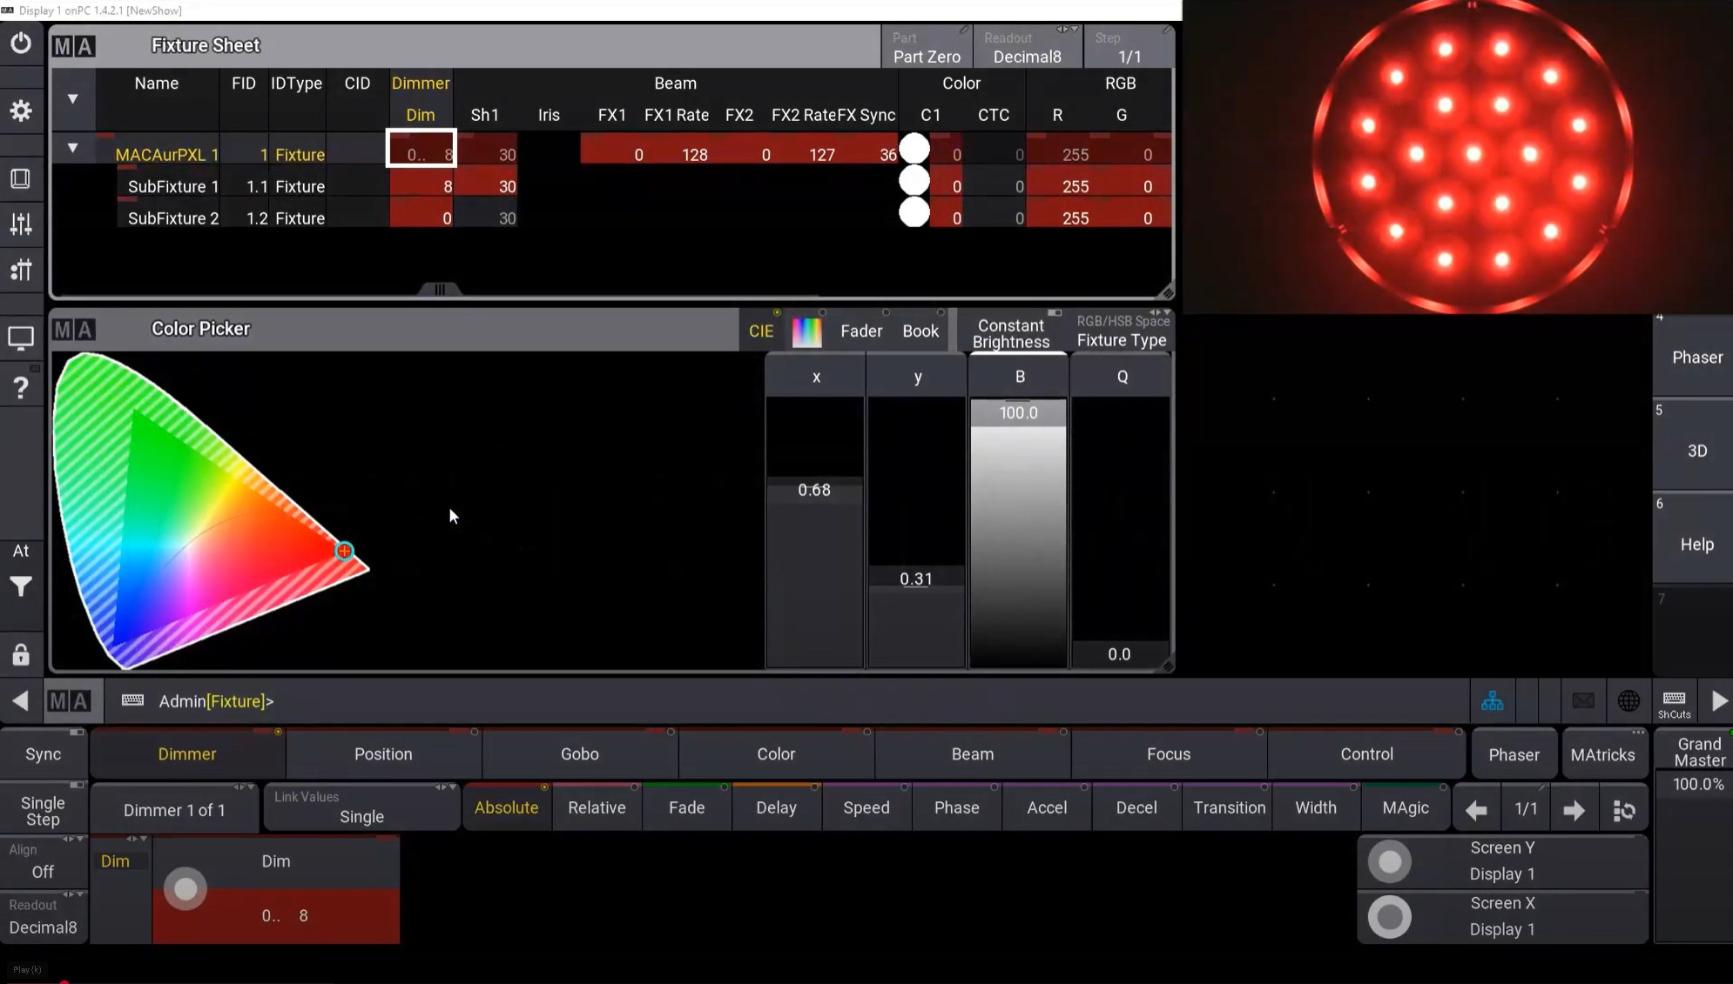Open the help question mark icon
The image size is (1733, 984).
click(21, 388)
